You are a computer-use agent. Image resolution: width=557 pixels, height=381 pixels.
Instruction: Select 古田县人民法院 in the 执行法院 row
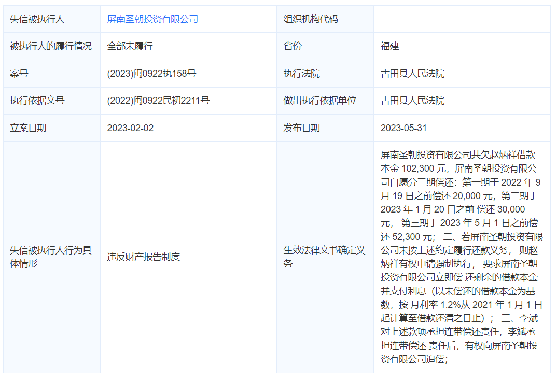pyautogui.click(x=412, y=74)
